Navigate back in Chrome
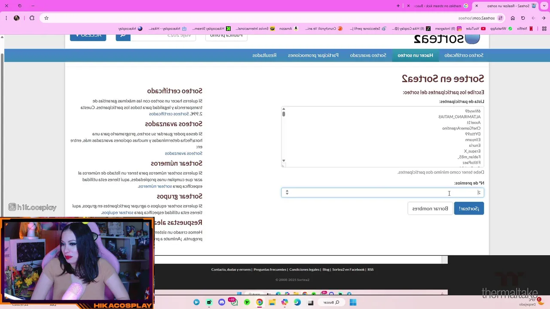 point(544,18)
